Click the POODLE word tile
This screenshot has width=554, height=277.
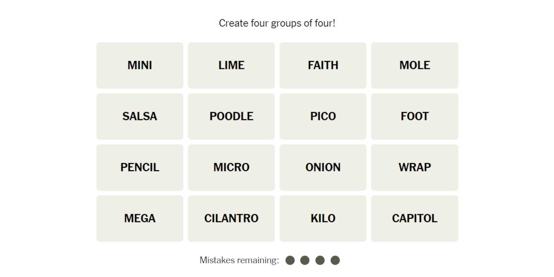[231, 116]
